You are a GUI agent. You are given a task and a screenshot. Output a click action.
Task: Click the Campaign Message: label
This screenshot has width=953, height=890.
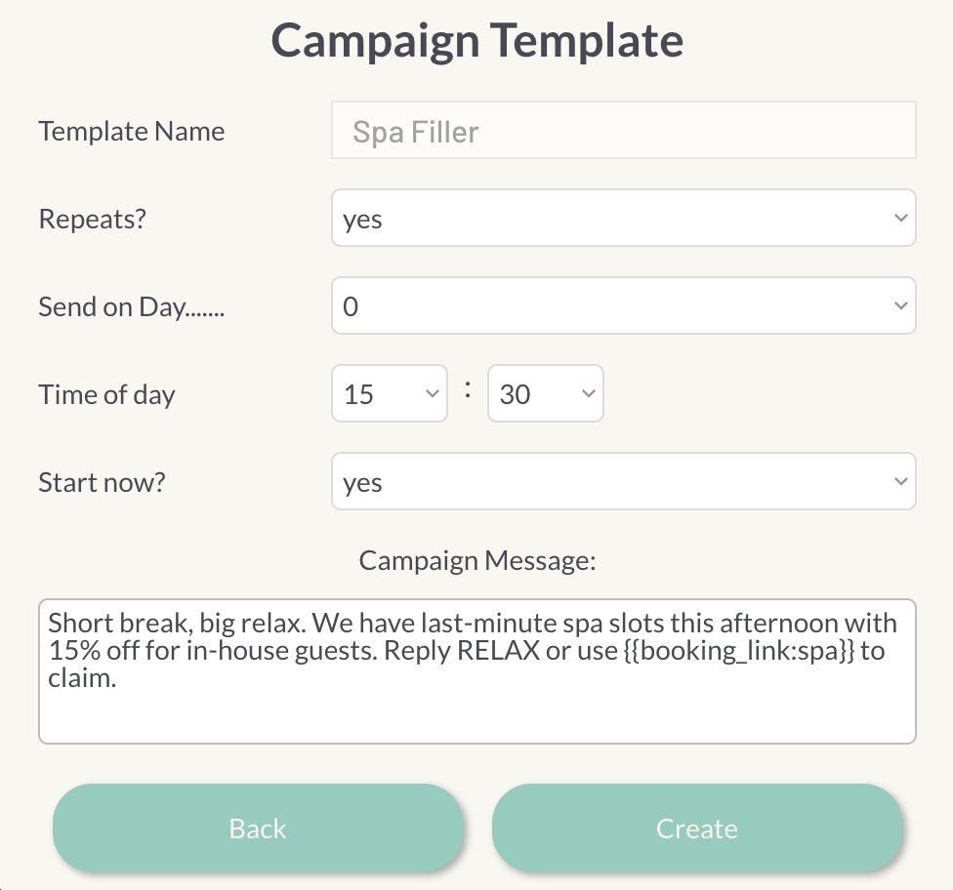(476, 560)
